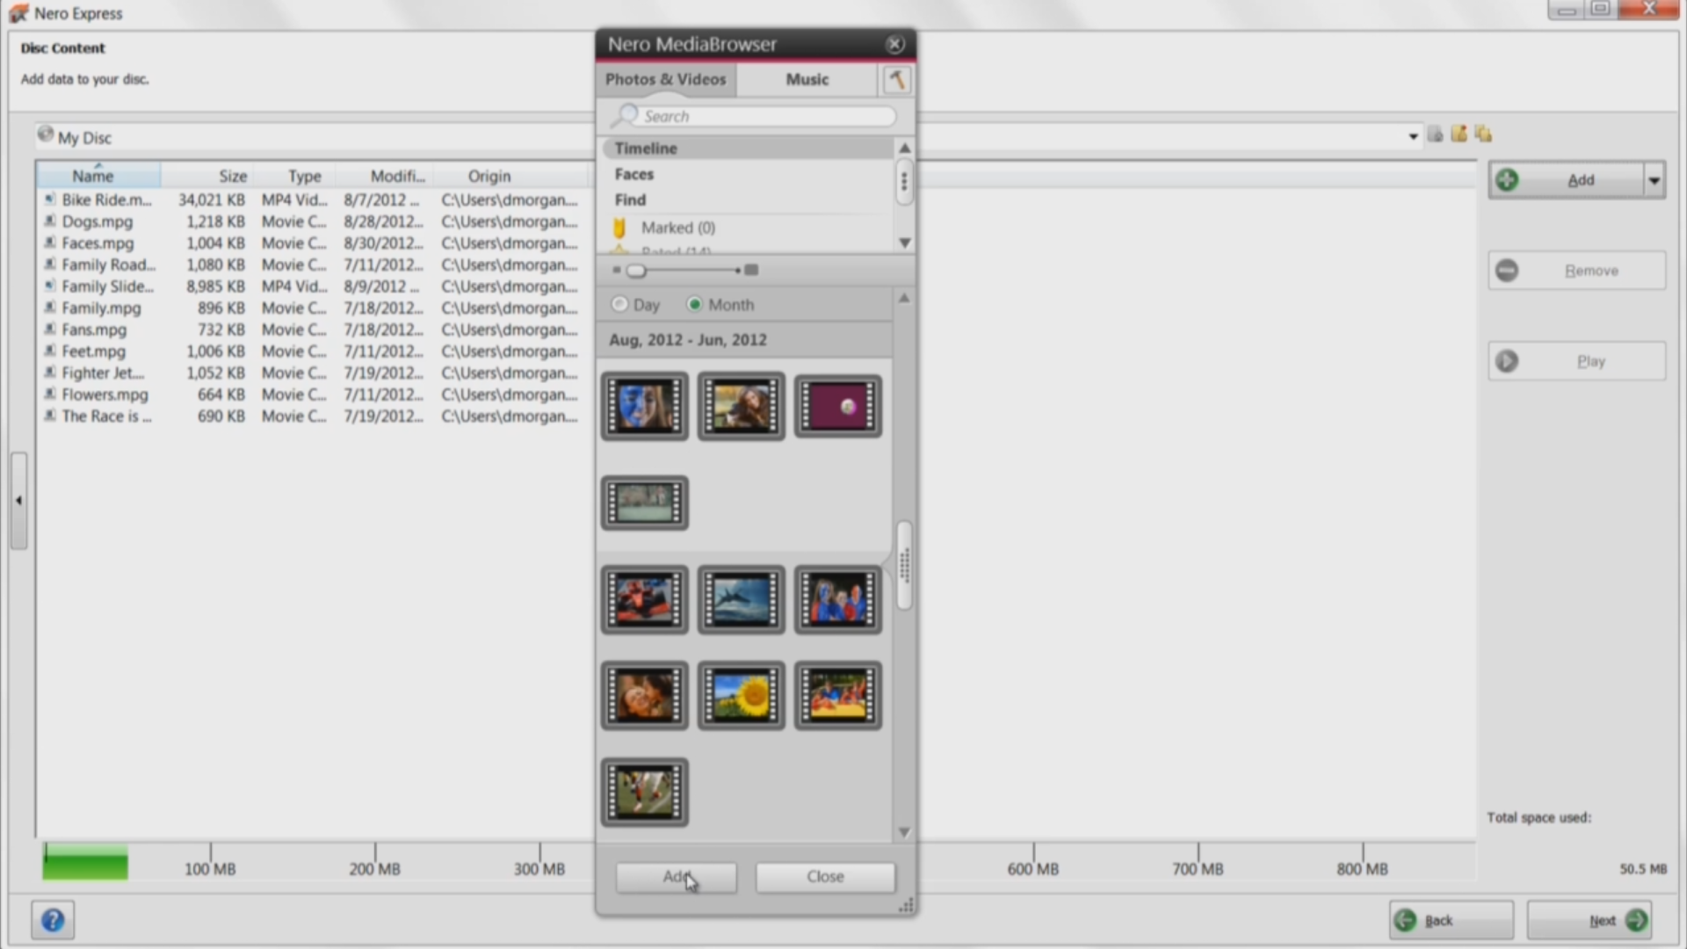The width and height of the screenshot is (1687, 949).
Task: Click the gray disc browse icon beside path dropdown
Action: [x=1435, y=134]
